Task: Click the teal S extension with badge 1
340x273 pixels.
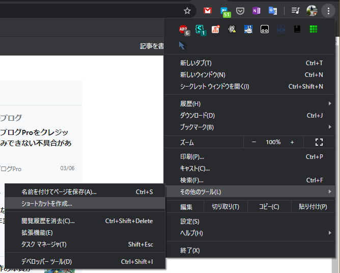Action: pos(201,30)
